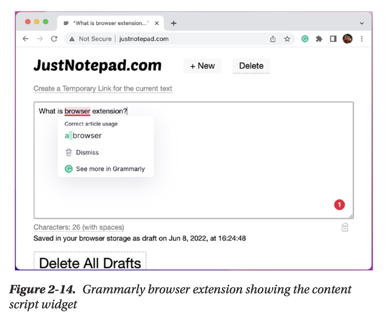Screen dimensions: 392x318
Task: Expand the tab search chevron
Action: coord(361,23)
